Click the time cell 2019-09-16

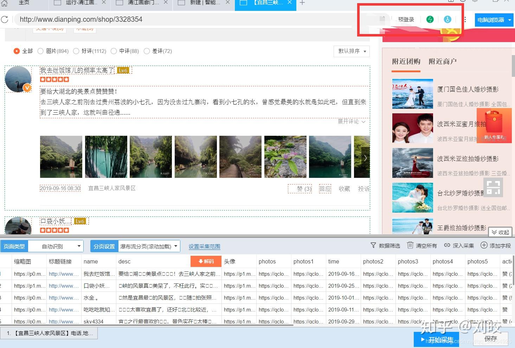343,274
